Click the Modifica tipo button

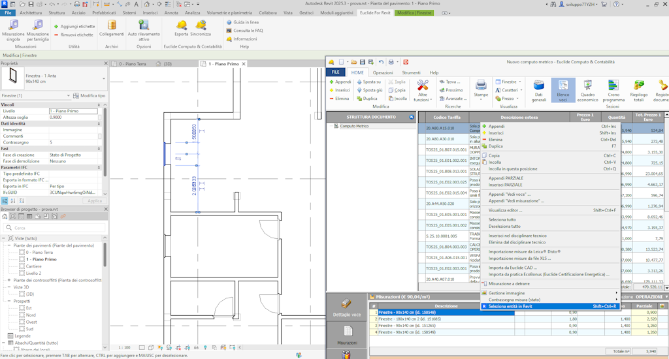pyautogui.click(x=88, y=96)
